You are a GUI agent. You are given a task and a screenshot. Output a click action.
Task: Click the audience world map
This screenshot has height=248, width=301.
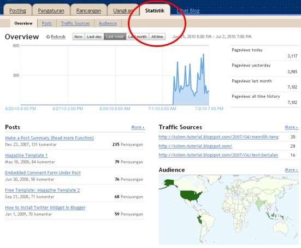click(229, 210)
